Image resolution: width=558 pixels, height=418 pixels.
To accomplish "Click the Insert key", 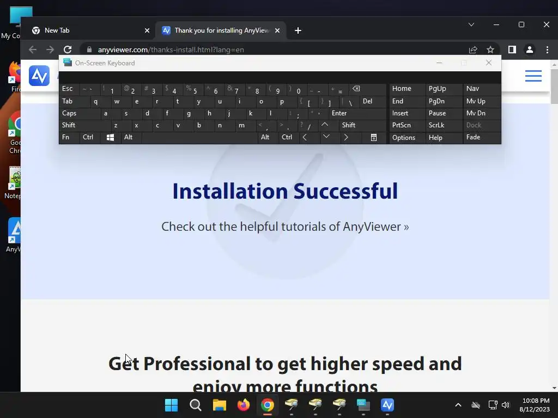I will (407, 113).
